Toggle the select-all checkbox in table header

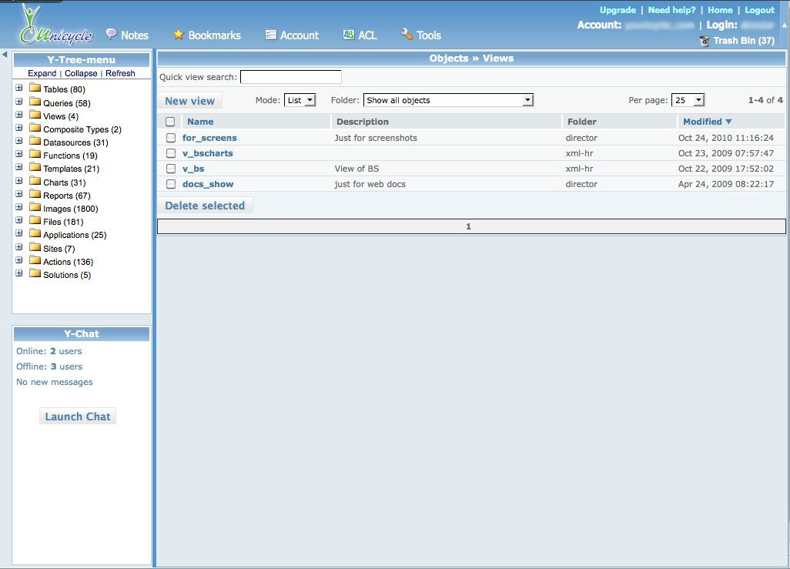[x=170, y=122]
